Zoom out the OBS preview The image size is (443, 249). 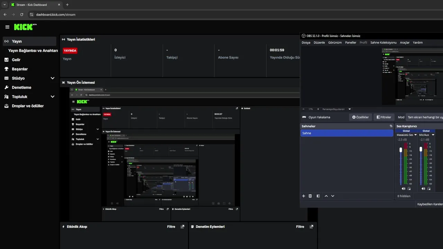pos(304,109)
